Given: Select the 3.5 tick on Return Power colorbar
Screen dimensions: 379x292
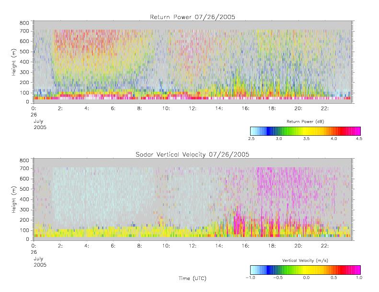Looking at the screenshot, I should click(x=306, y=139).
